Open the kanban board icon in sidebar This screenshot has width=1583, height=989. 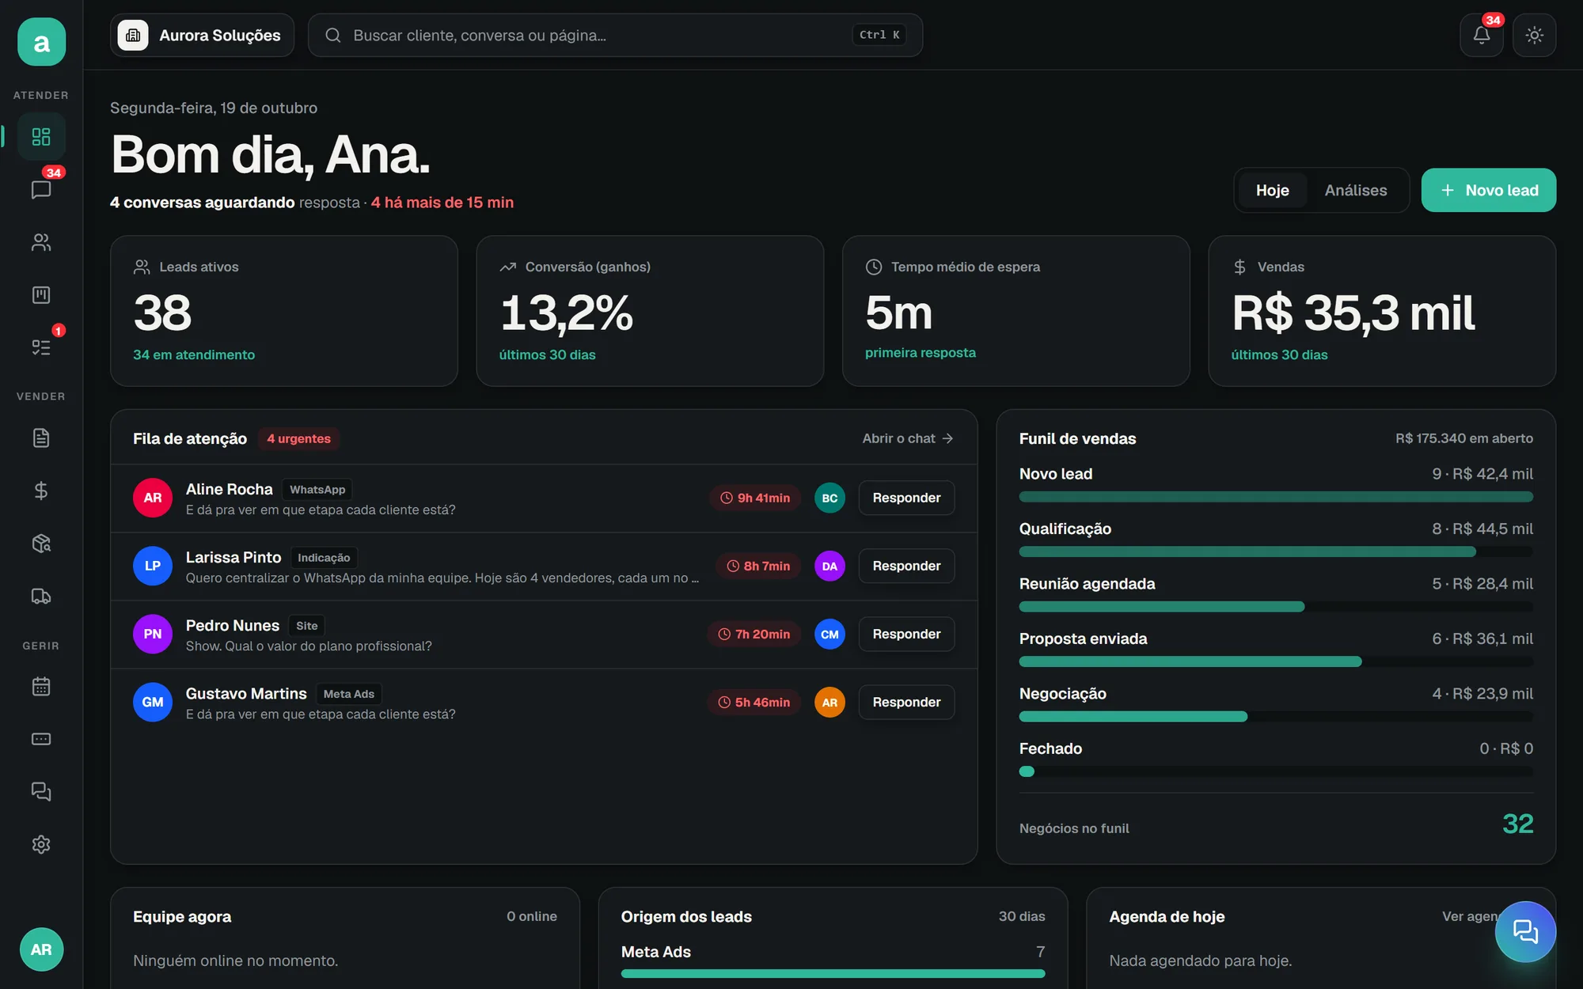click(41, 295)
